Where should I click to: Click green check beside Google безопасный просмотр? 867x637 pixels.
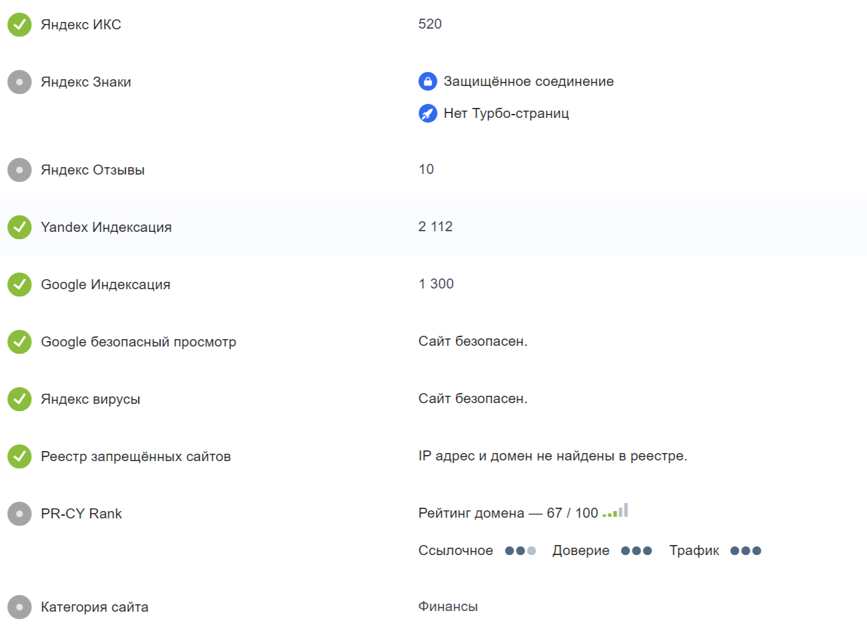(x=19, y=342)
